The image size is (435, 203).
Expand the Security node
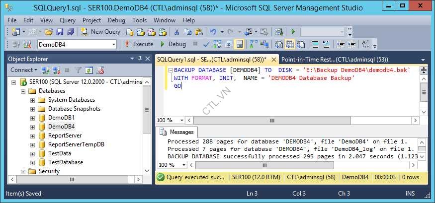coord(23,171)
